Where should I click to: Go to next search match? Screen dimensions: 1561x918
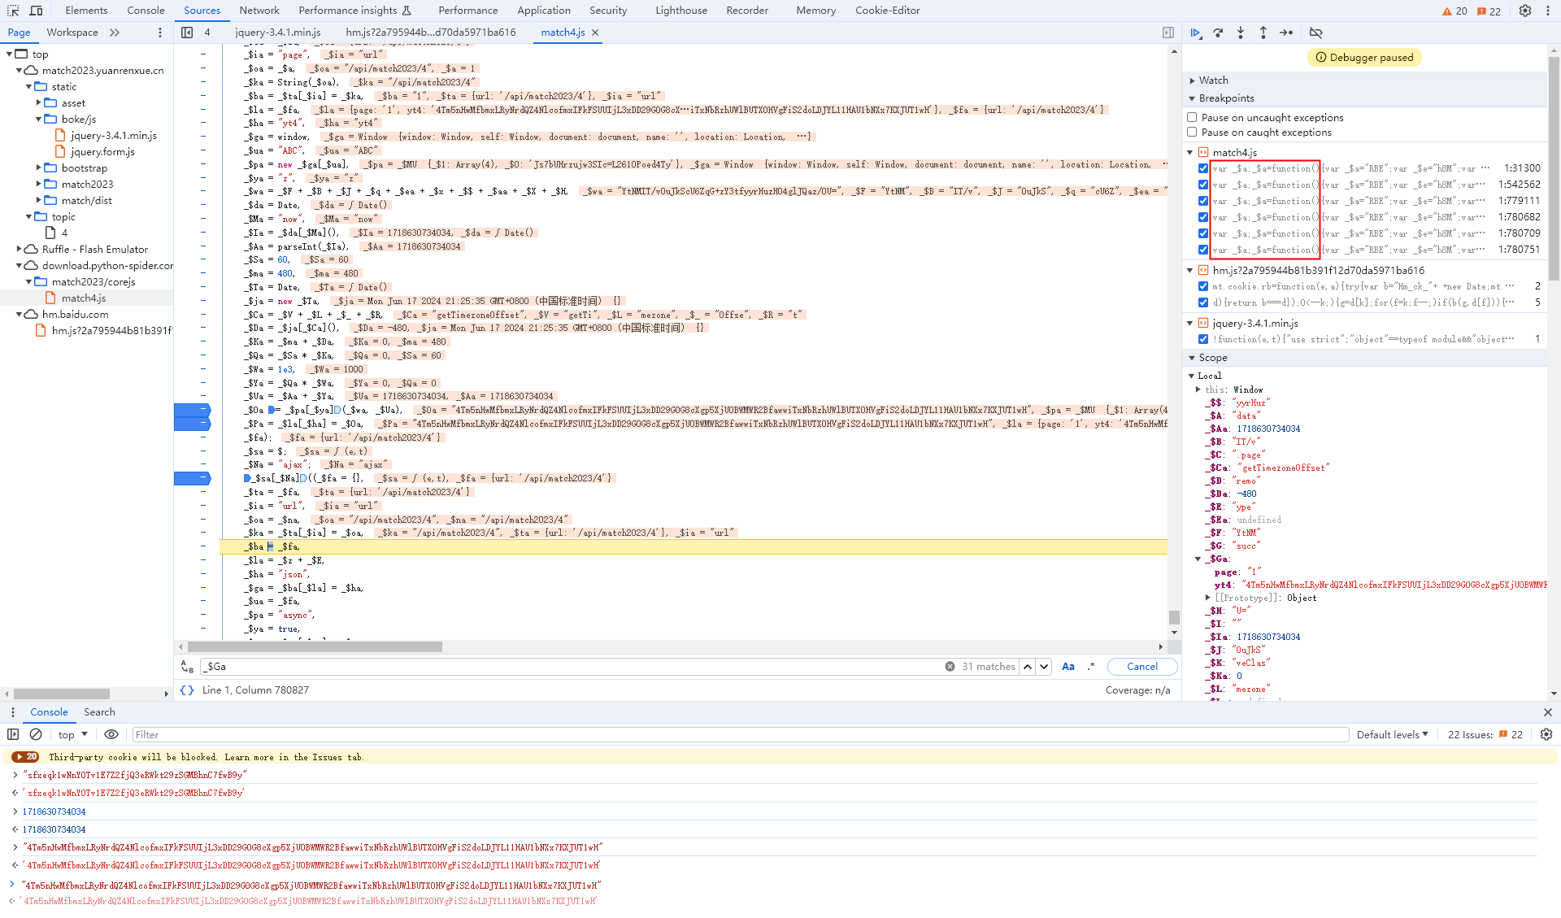point(1045,667)
